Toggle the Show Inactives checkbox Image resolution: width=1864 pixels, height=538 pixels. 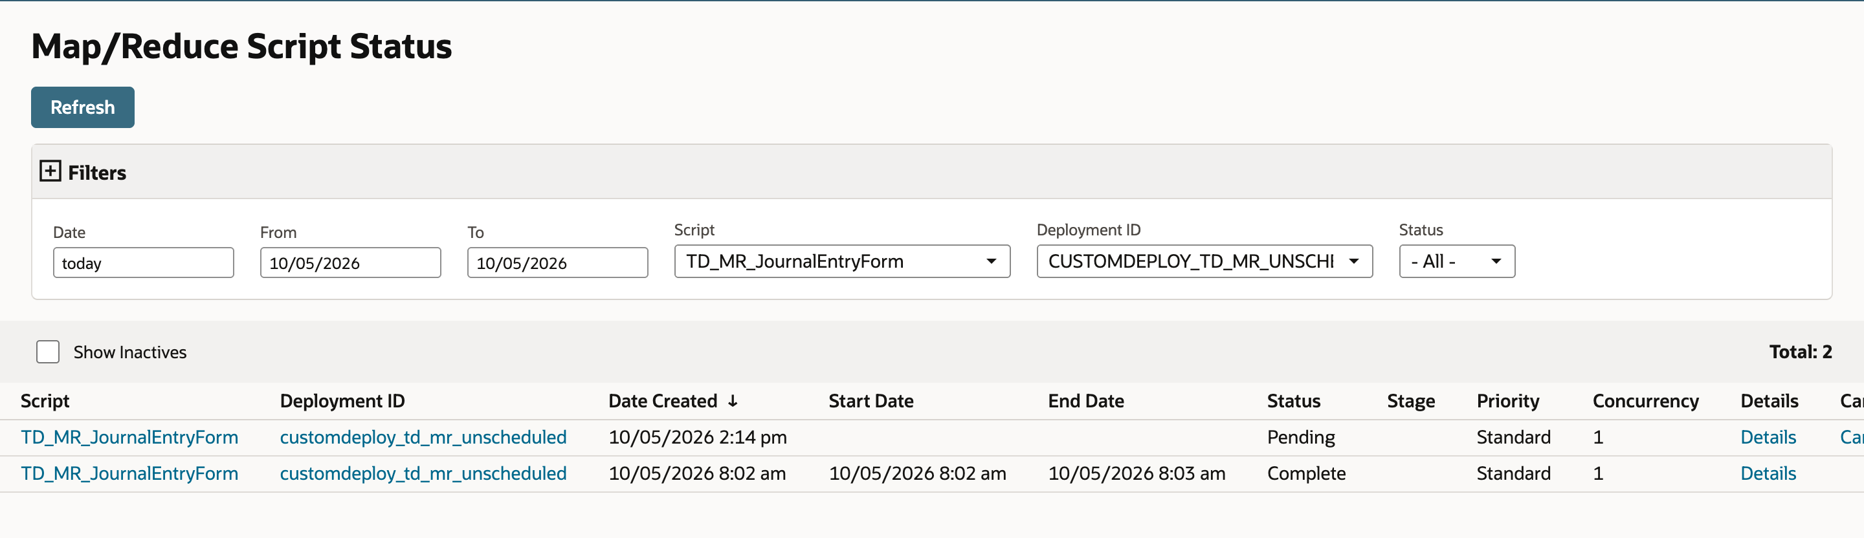48,352
